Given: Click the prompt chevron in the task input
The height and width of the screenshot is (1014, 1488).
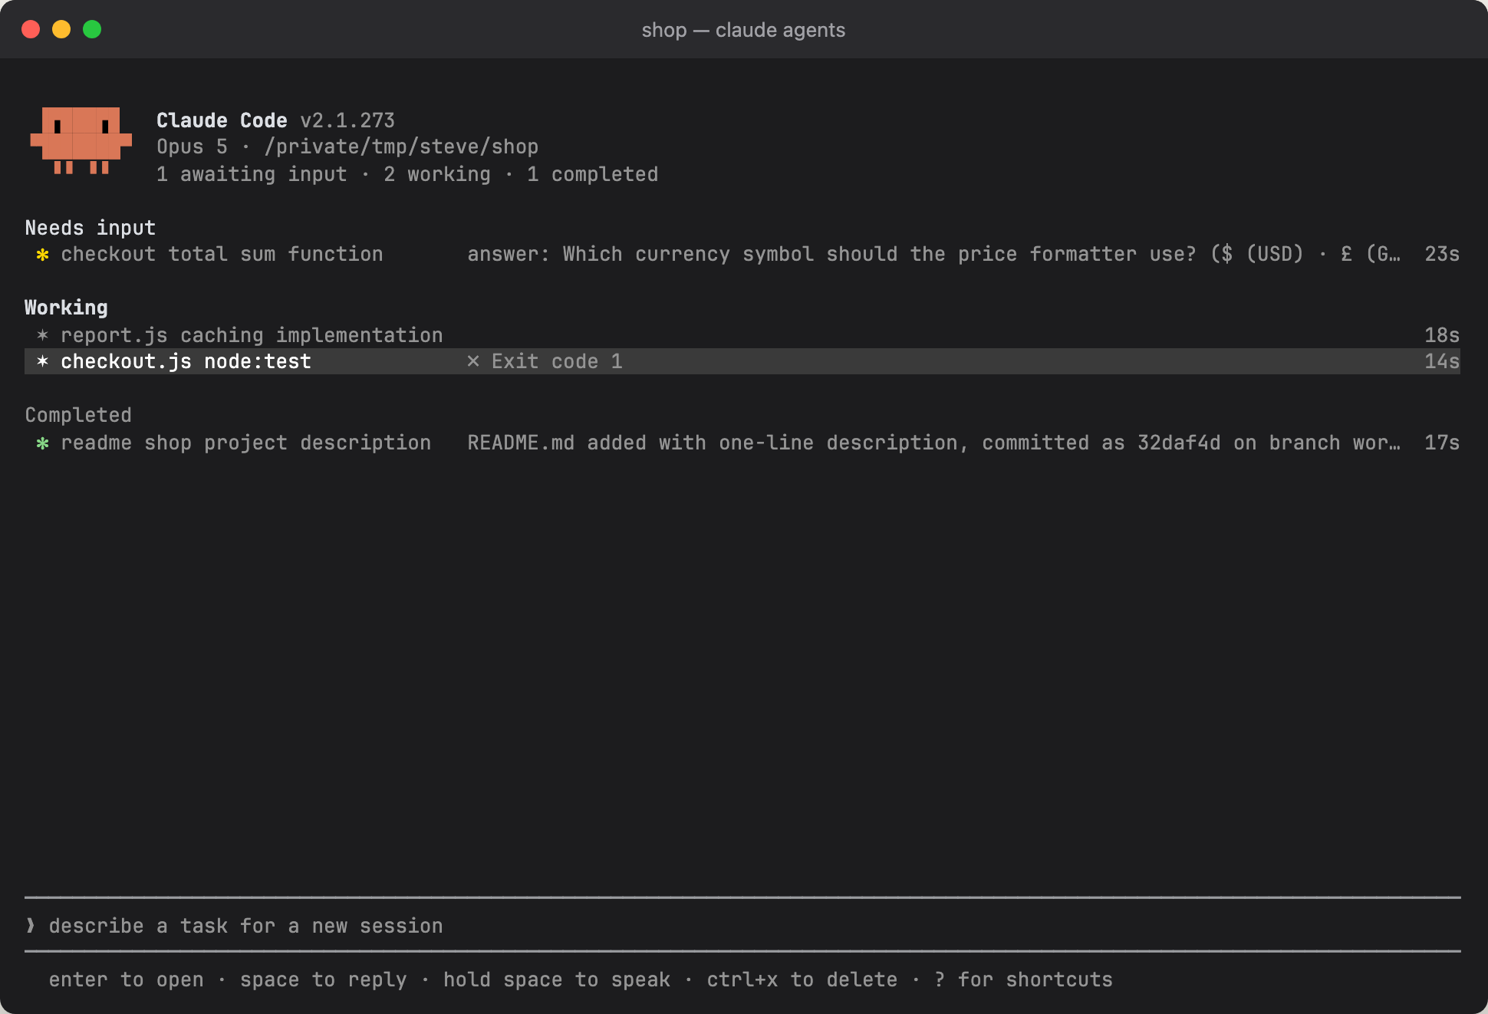Looking at the screenshot, I should point(31,926).
